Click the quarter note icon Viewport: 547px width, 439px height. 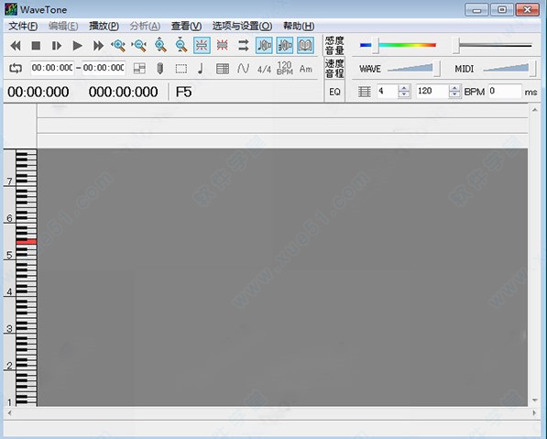tap(201, 69)
